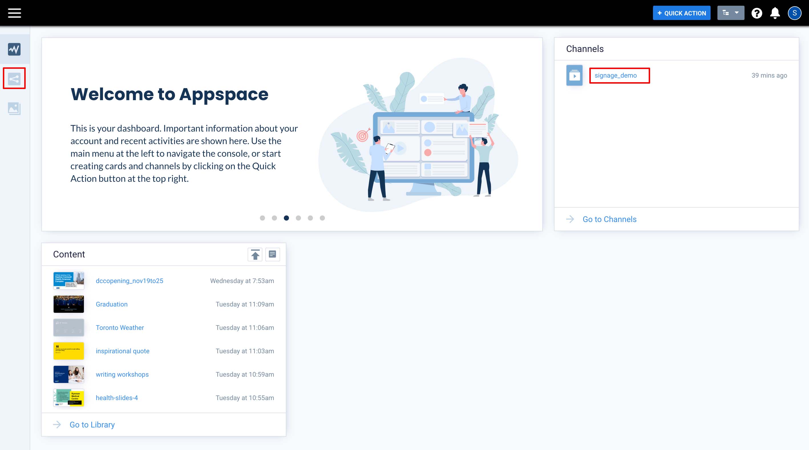809x450 pixels.
Task: Open the hamburger main menu
Action: 15,13
